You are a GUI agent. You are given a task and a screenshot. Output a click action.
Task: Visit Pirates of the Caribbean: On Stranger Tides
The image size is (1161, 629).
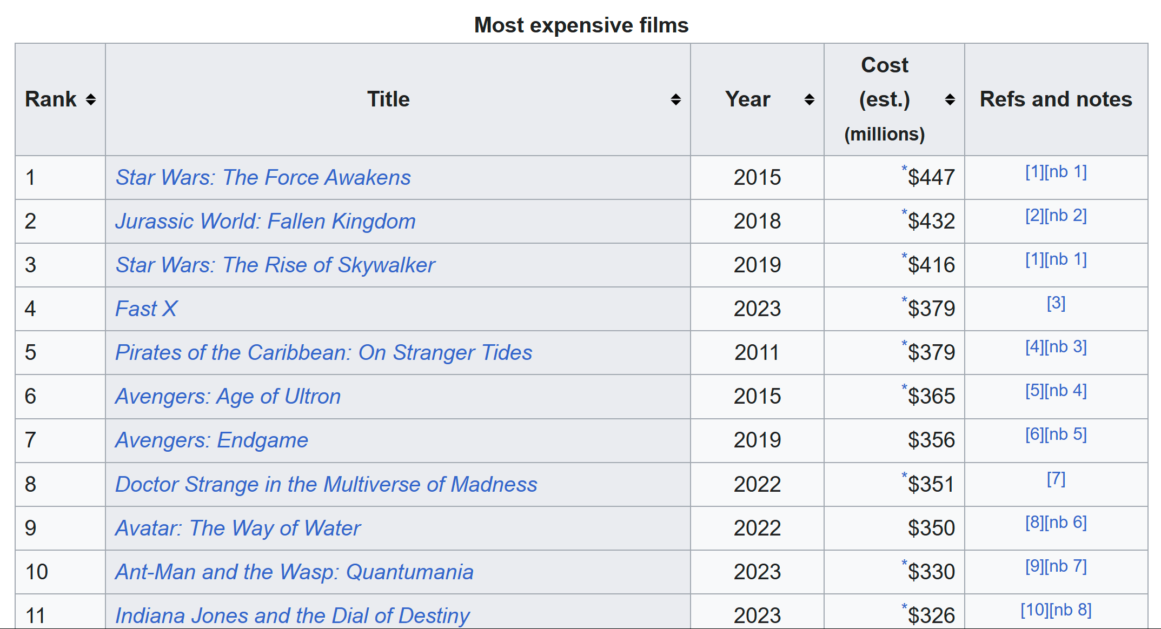click(x=323, y=353)
